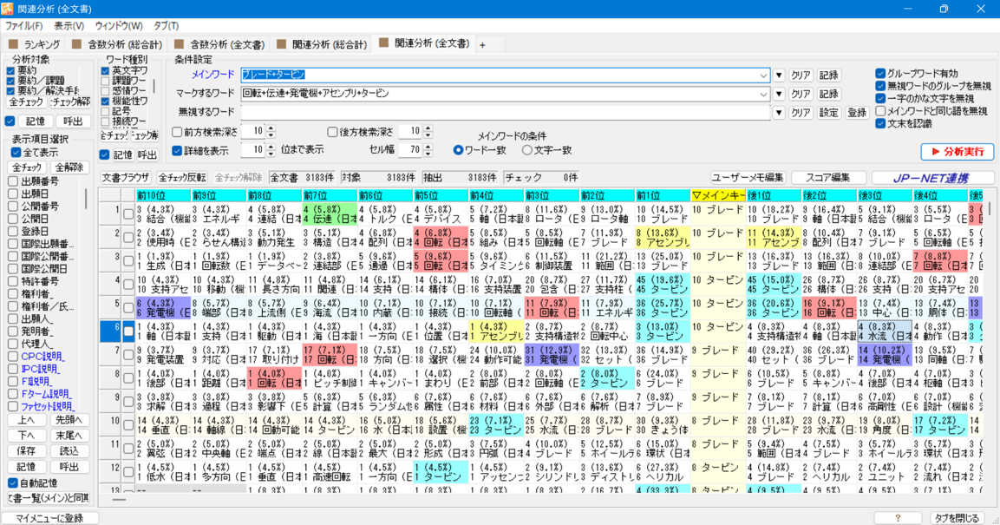Decrease the 後方検索深さ spinner value

tap(428, 135)
